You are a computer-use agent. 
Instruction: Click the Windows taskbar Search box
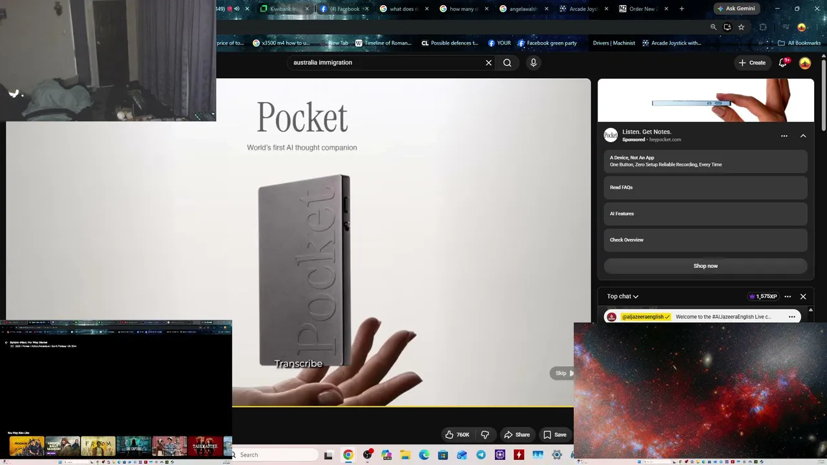[x=276, y=455]
